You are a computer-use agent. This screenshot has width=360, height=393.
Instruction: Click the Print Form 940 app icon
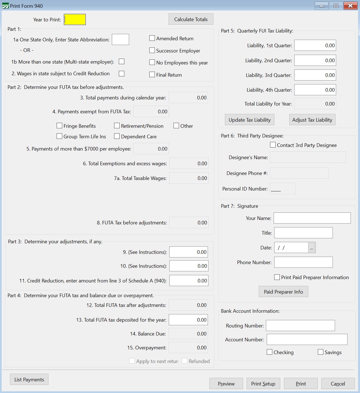(5, 6)
